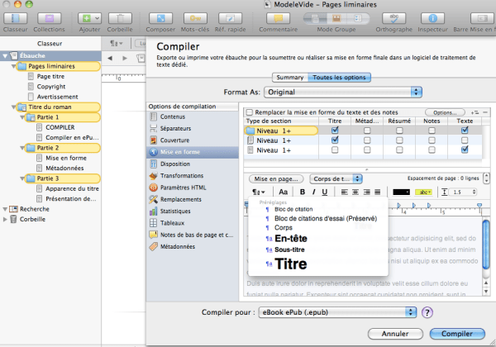The height and width of the screenshot is (347, 496).
Task: Click the Options... button
Action: [x=445, y=112]
